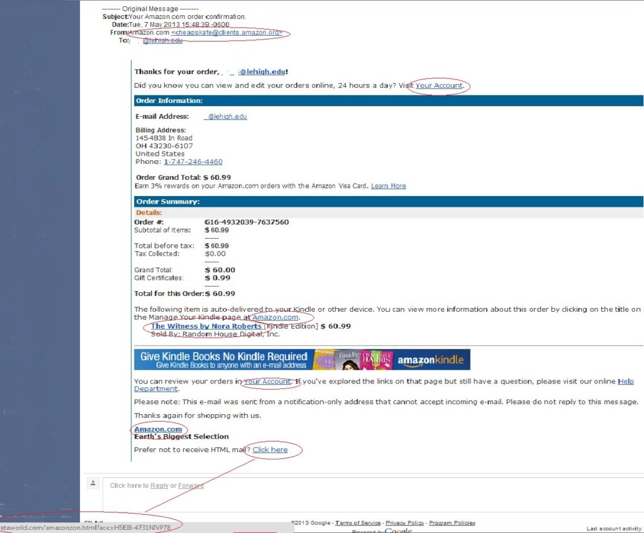This screenshot has width=644, height=533.
Task: Click the recipient @lehigh.edu address
Action: [162, 40]
